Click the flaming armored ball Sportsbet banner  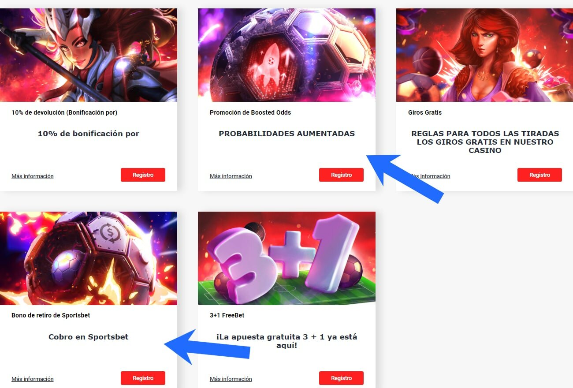[x=89, y=258]
